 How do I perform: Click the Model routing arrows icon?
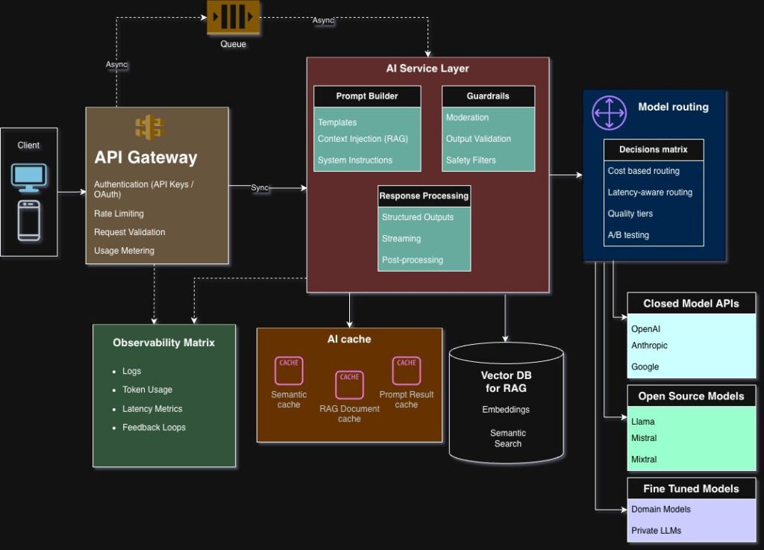(610, 111)
